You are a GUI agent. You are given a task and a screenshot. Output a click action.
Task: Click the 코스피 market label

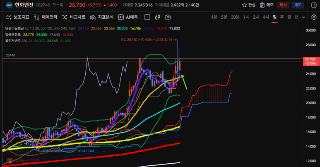pos(58,5)
